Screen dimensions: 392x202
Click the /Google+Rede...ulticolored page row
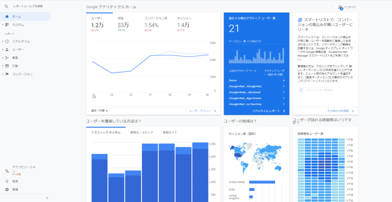click(x=256, y=92)
